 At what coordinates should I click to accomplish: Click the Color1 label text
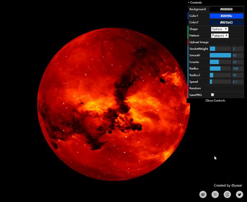[x=194, y=16]
